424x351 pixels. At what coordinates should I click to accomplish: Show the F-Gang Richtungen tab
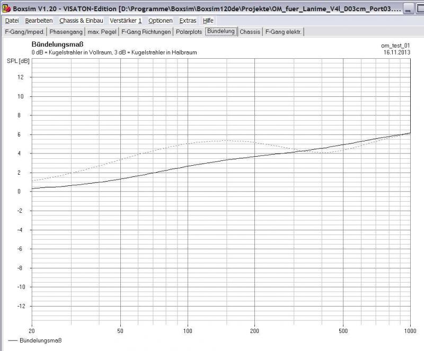tap(146, 32)
